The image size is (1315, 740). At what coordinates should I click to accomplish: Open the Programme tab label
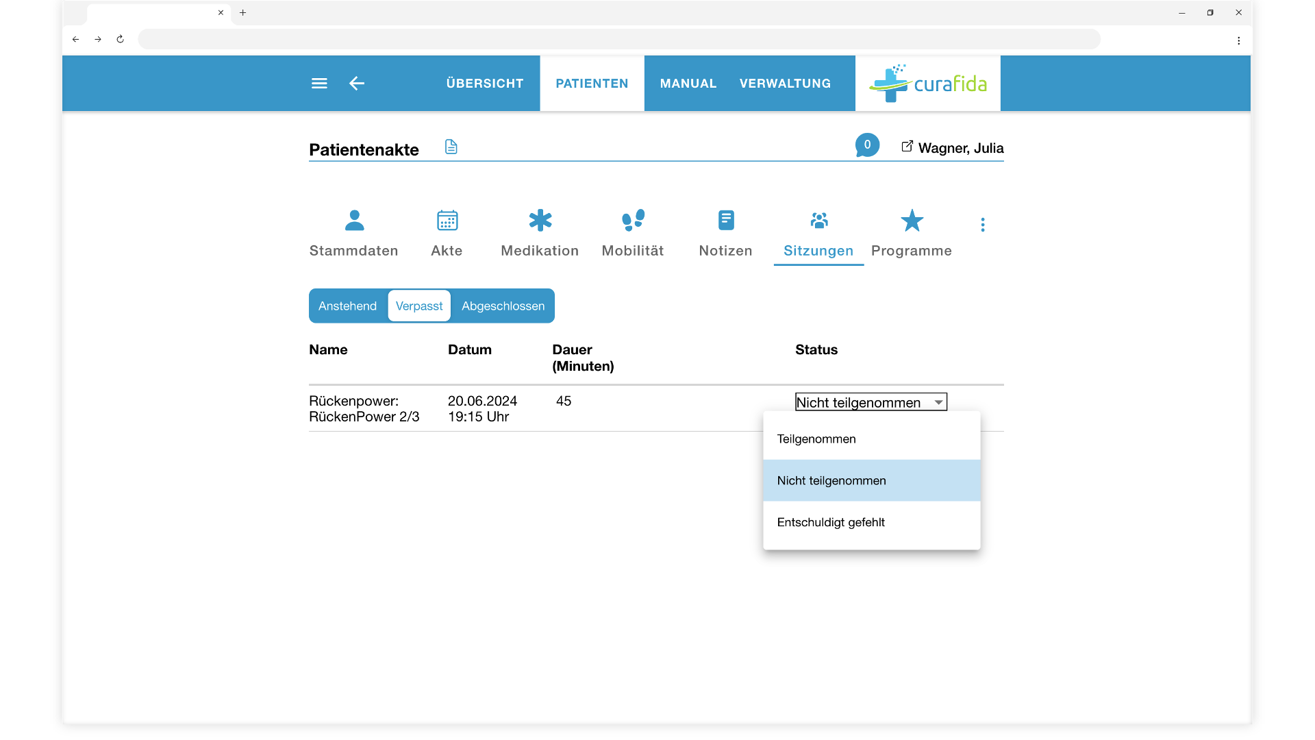coord(912,251)
